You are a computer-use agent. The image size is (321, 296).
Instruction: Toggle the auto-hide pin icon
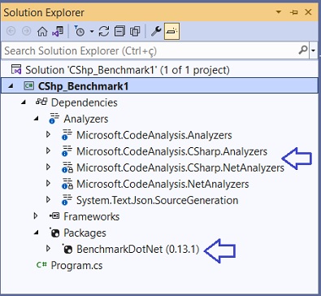pyautogui.click(x=293, y=12)
